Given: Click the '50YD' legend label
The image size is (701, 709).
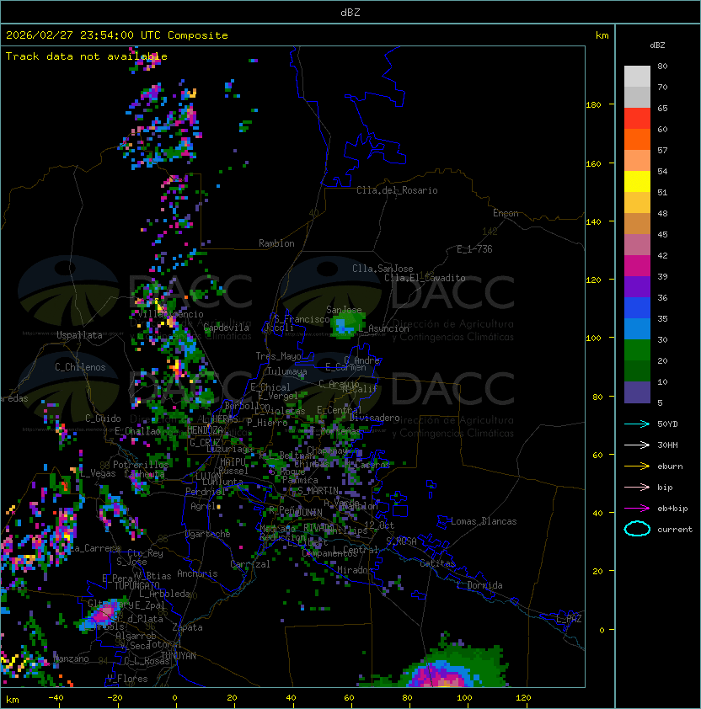Looking at the screenshot, I should tap(667, 424).
